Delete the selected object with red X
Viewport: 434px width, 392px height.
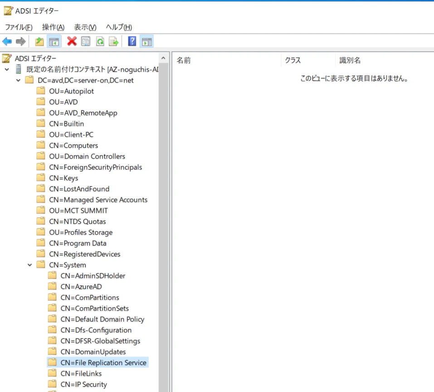click(72, 42)
